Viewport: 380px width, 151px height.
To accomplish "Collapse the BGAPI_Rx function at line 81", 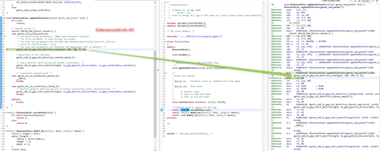I will [x=6, y=131].
